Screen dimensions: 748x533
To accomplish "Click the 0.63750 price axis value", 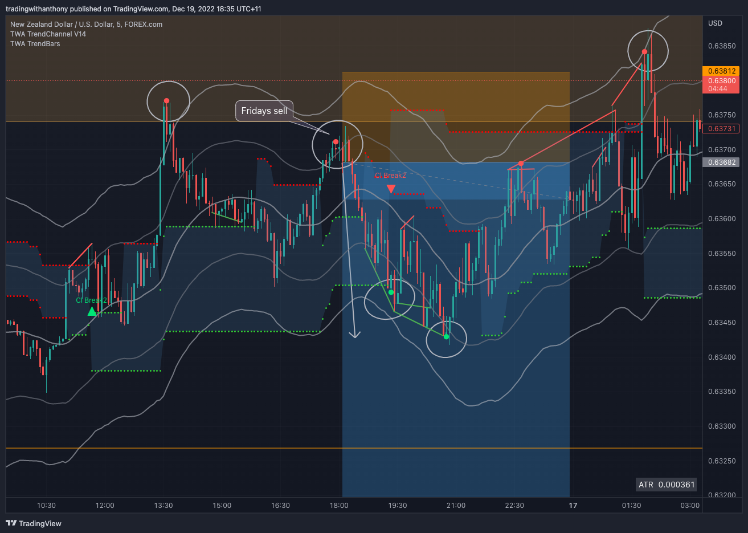I will click(722, 115).
